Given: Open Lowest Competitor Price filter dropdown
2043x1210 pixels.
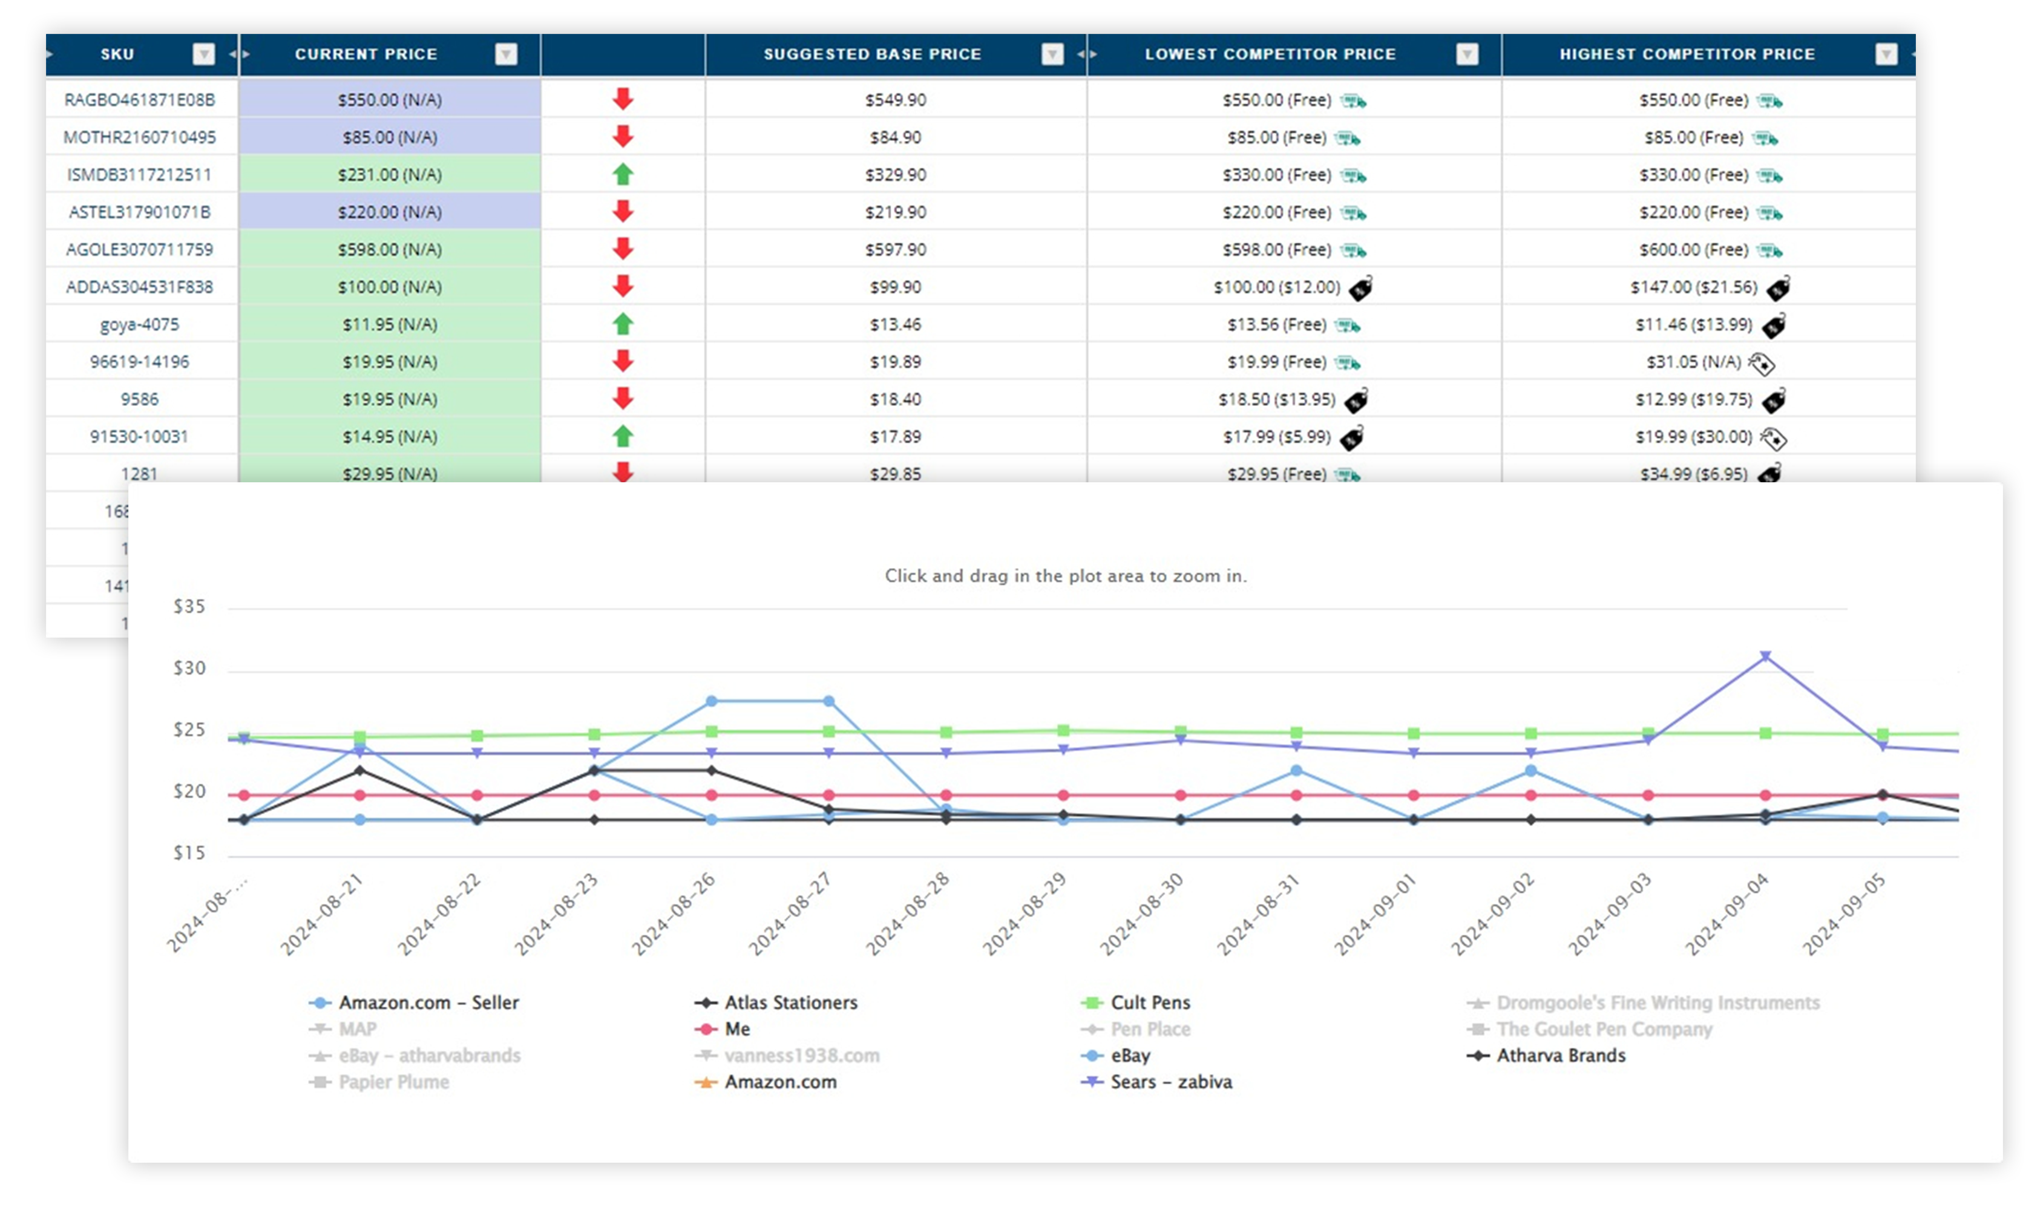Looking at the screenshot, I should [x=1466, y=54].
